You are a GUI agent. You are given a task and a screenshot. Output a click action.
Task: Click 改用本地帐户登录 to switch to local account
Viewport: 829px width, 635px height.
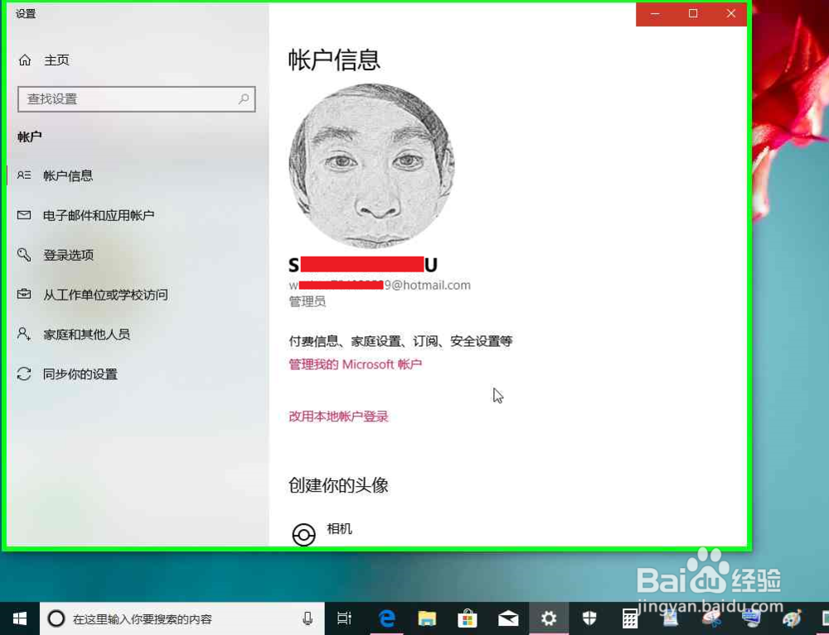click(337, 416)
